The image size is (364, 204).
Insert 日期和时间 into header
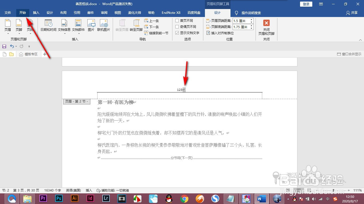click(48, 25)
